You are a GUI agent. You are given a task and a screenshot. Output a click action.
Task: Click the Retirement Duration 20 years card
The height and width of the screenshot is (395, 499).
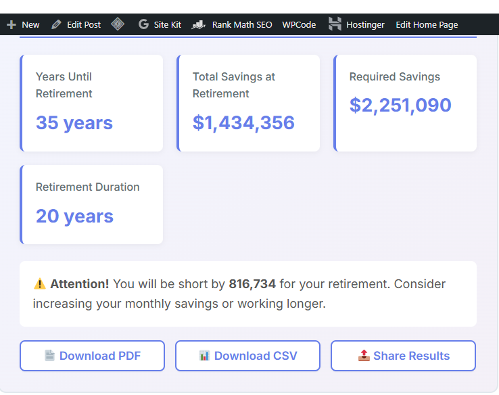pyautogui.click(x=92, y=204)
